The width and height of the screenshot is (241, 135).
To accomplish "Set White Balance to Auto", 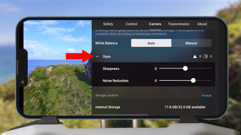I will 151,43.
